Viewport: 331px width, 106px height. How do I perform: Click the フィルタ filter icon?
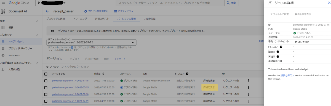click(47, 67)
